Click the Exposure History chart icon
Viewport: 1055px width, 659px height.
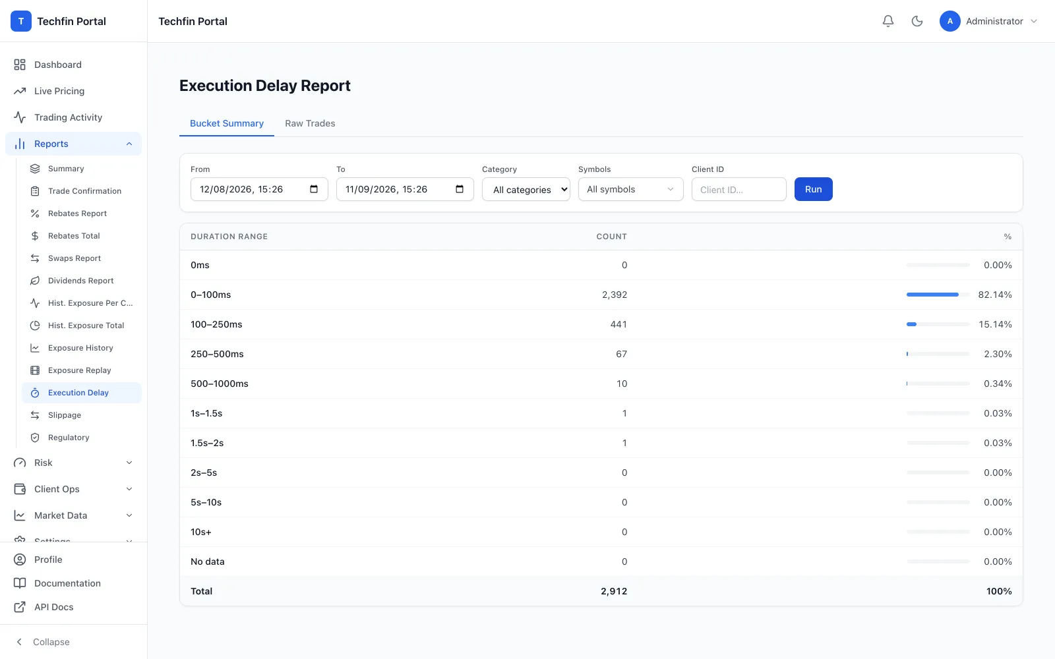(35, 348)
